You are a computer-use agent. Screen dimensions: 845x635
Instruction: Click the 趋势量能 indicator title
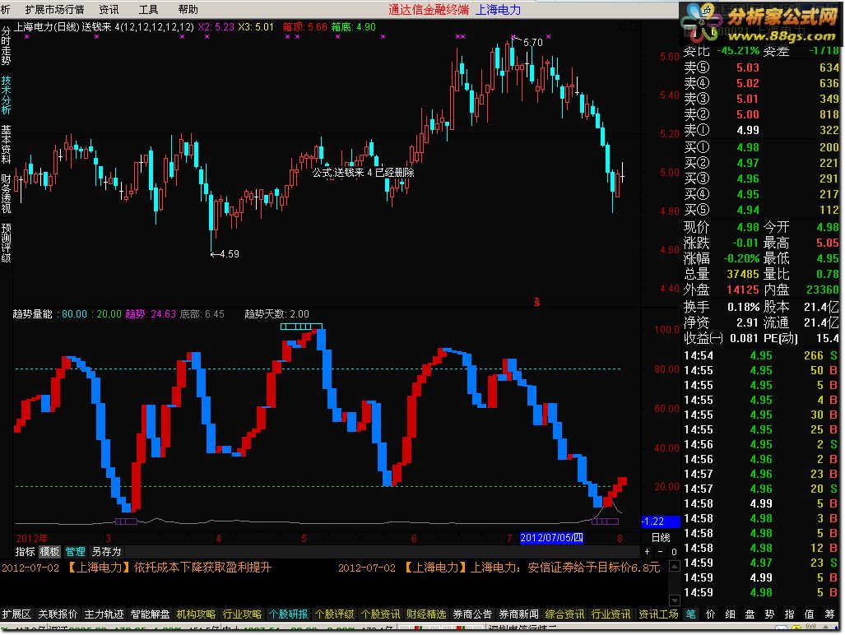[32, 314]
